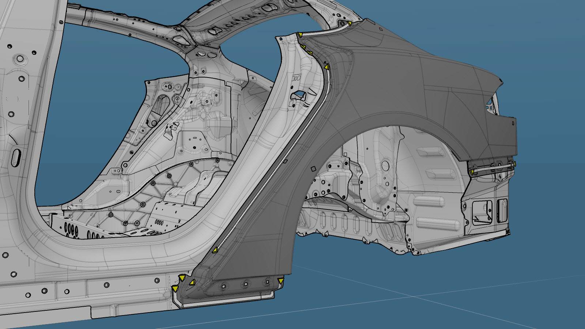Click the lowest-left yellow marker on the sill
This screenshot has width=585, height=329.
pos(175,289)
